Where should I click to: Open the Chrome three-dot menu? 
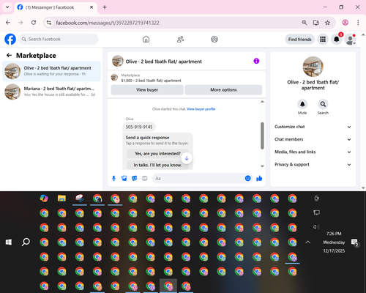358,23
